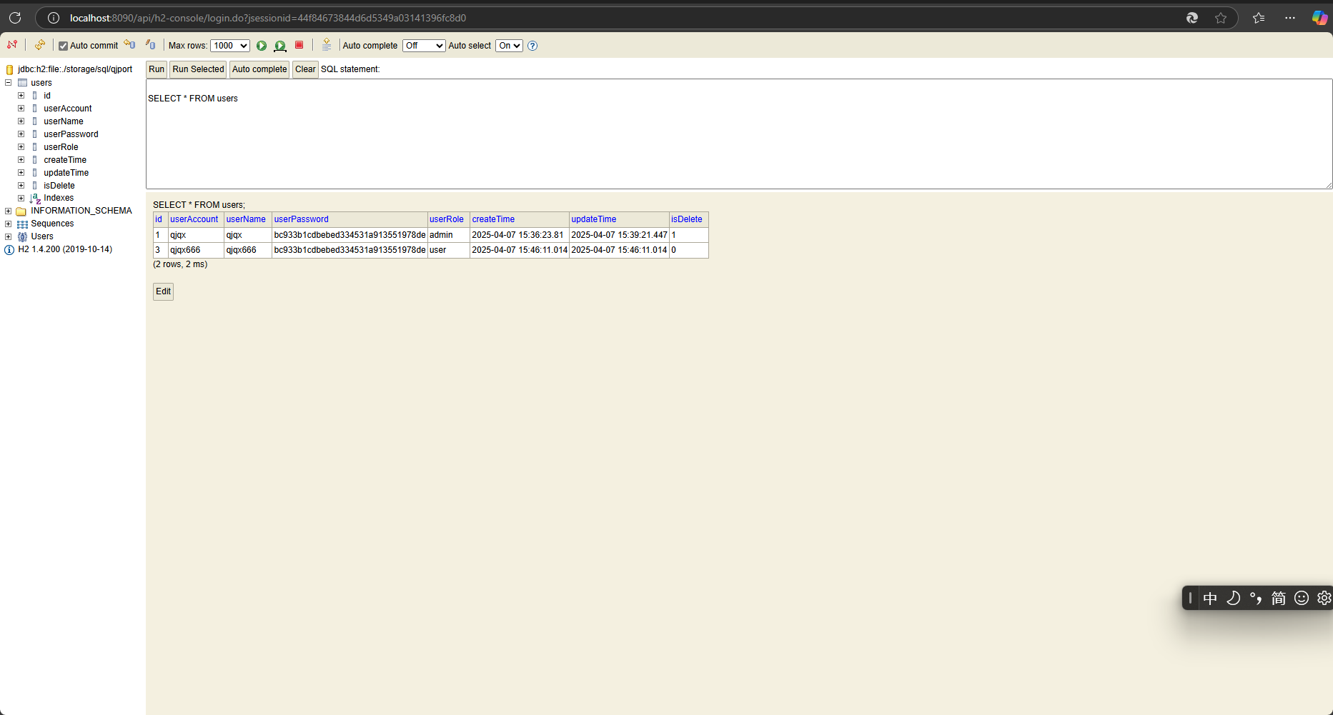
Task: Click the browser favorites star icon
Action: tap(1221, 18)
